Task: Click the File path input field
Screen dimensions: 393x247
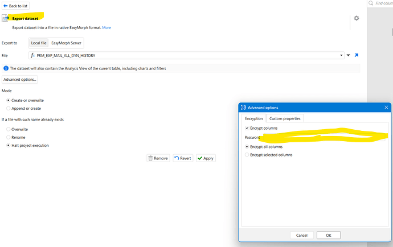Action: click(188, 55)
